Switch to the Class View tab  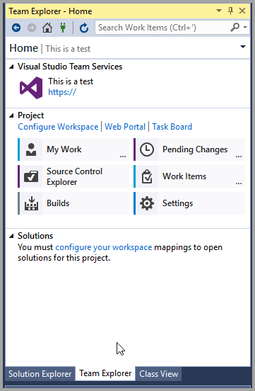tap(158, 374)
